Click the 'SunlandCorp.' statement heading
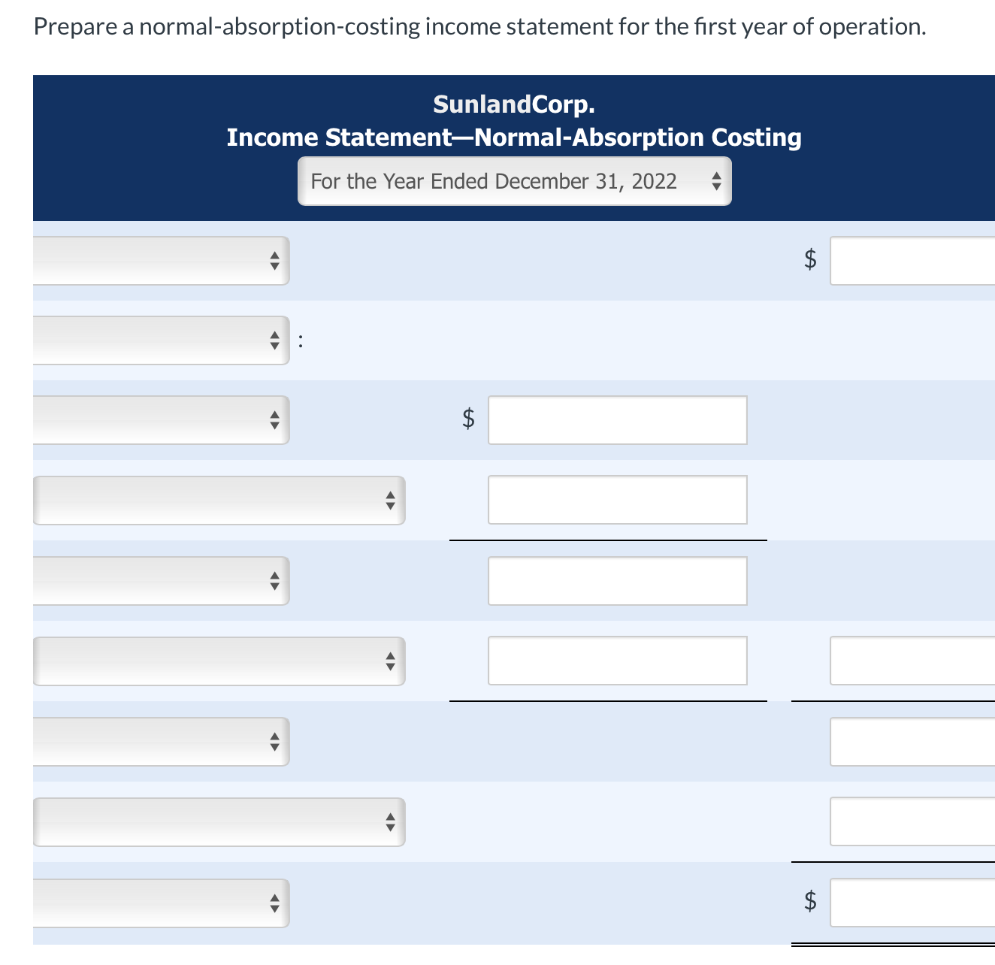995x965 pixels. (514, 104)
